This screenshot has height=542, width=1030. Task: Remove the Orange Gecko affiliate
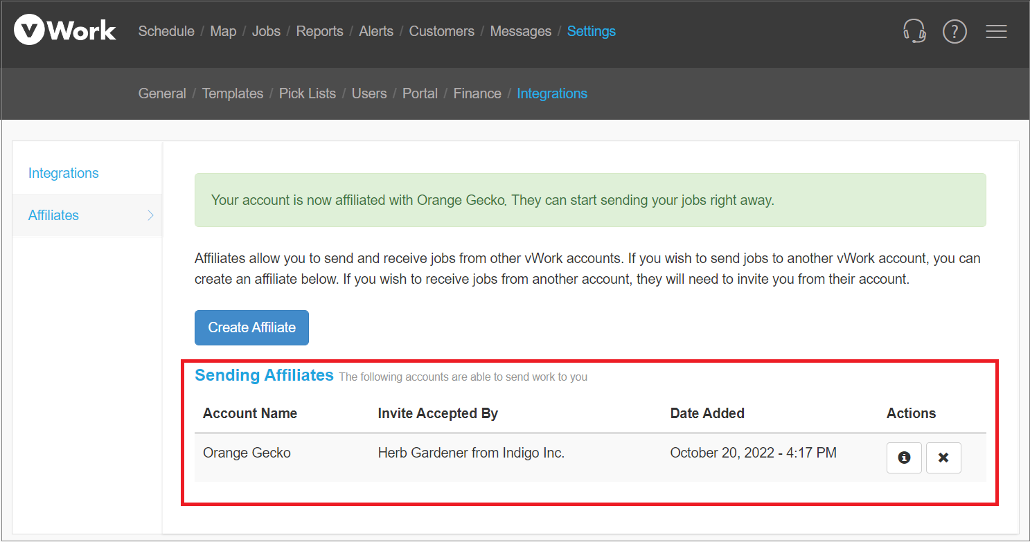tap(943, 458)
